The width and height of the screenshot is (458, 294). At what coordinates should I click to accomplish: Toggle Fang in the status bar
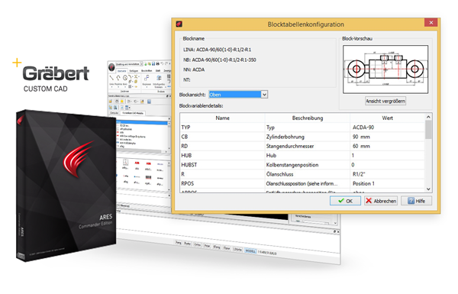[x=179, y=242]
